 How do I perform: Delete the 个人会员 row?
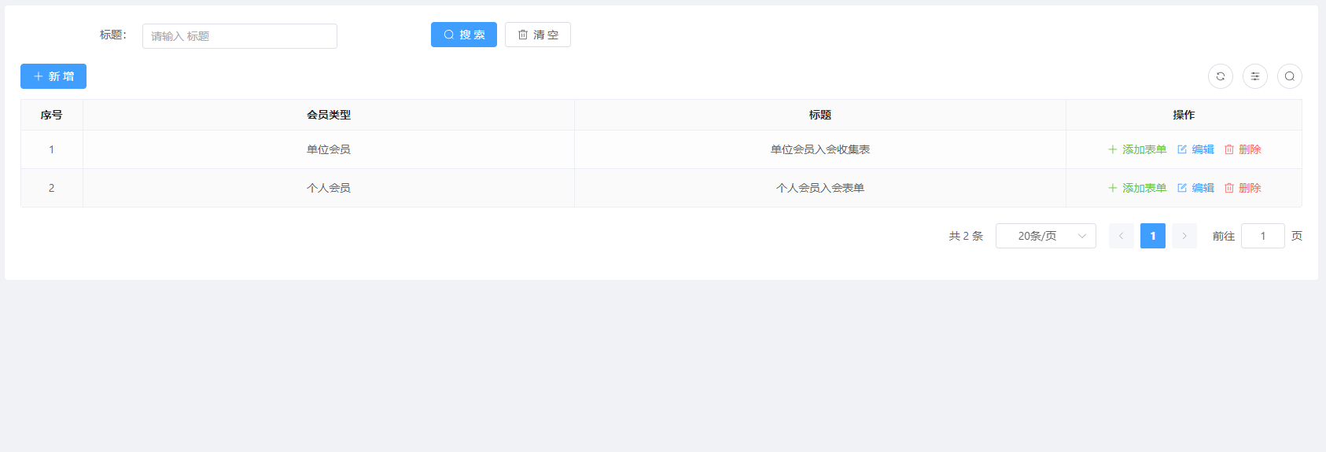click(x=1243, y=188)
